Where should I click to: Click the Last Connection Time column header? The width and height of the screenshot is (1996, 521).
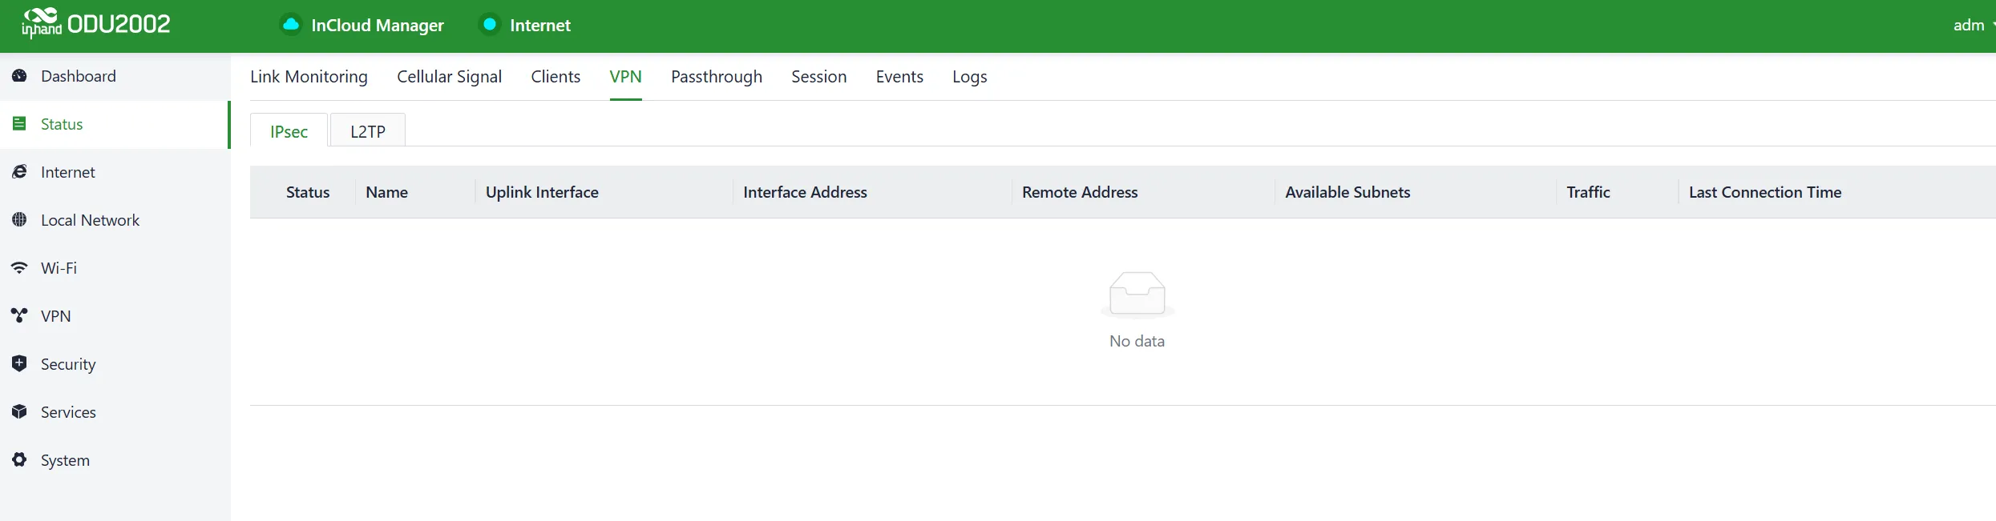tap(1765, 192)
